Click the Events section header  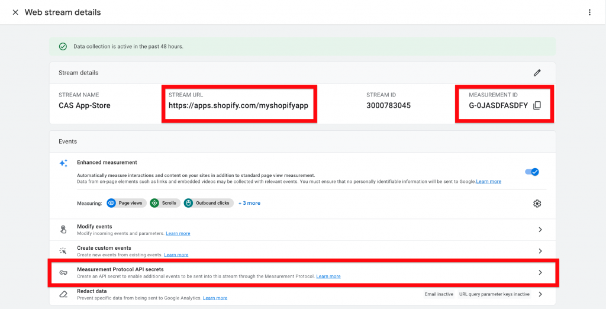pos(67,141)
